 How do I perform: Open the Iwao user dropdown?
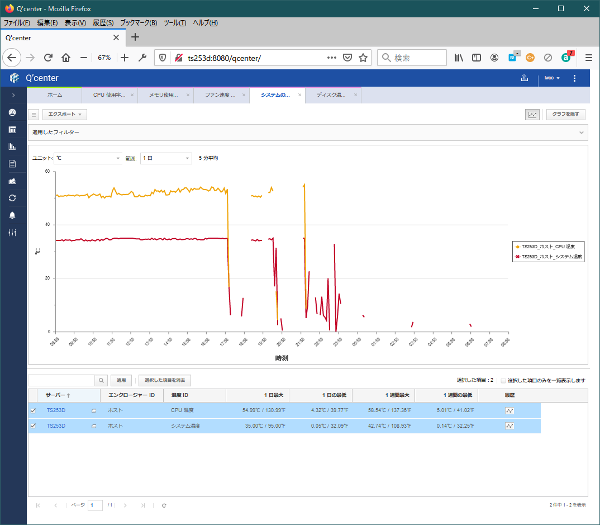552,78
